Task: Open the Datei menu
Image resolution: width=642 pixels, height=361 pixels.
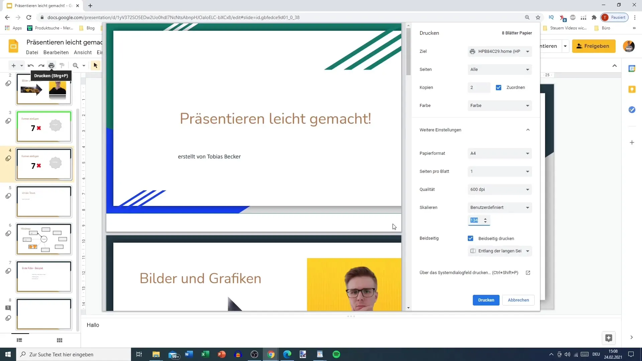Action: (x=32, y=52)
